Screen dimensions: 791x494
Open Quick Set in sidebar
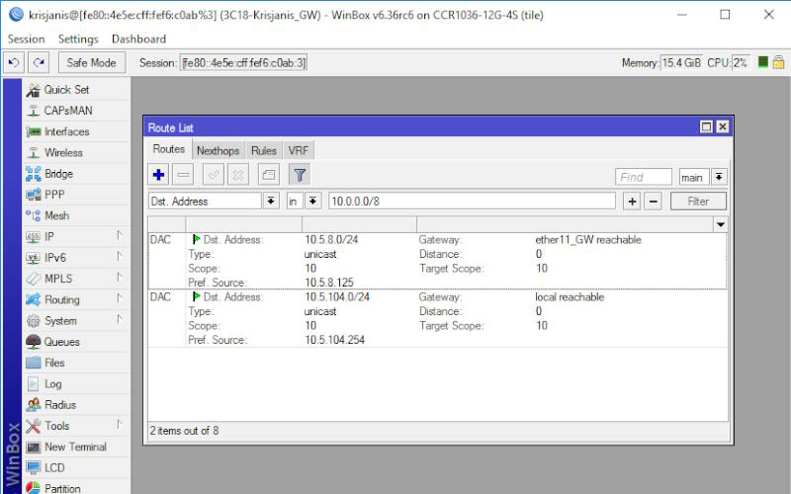77,90
